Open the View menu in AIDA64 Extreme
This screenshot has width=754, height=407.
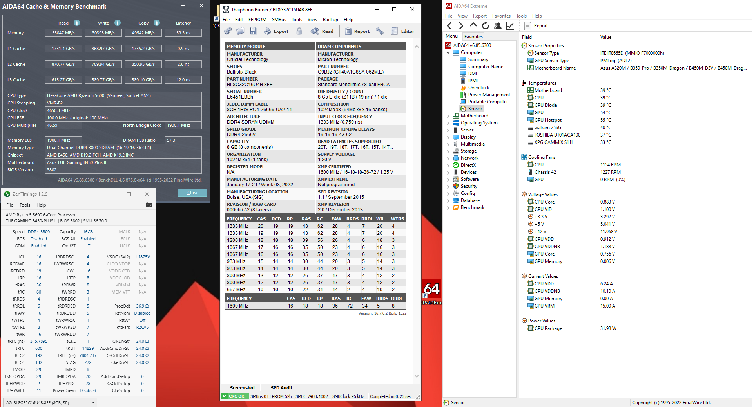462,16
